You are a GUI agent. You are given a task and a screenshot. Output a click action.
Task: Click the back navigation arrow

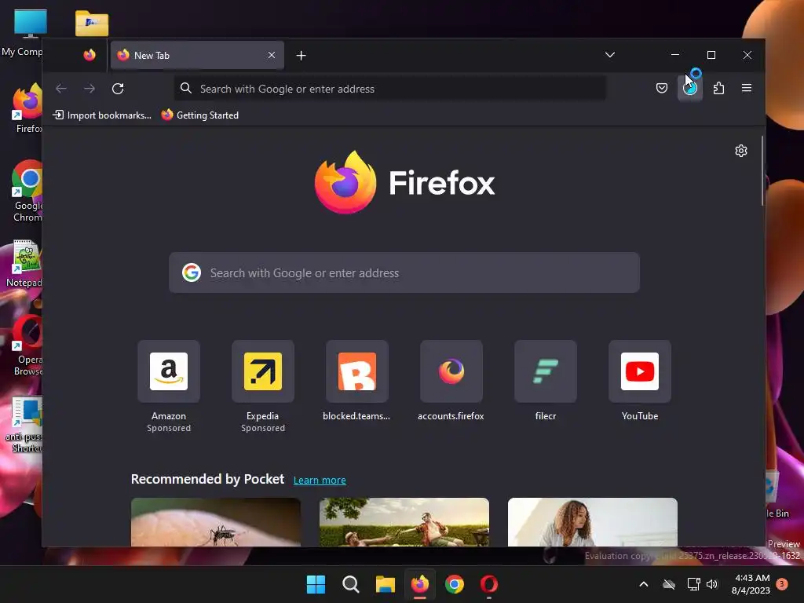(x=61, y=89)
